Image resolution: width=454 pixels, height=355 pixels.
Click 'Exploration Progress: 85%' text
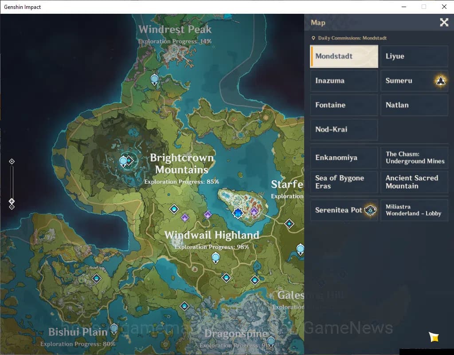coord(181,181)
